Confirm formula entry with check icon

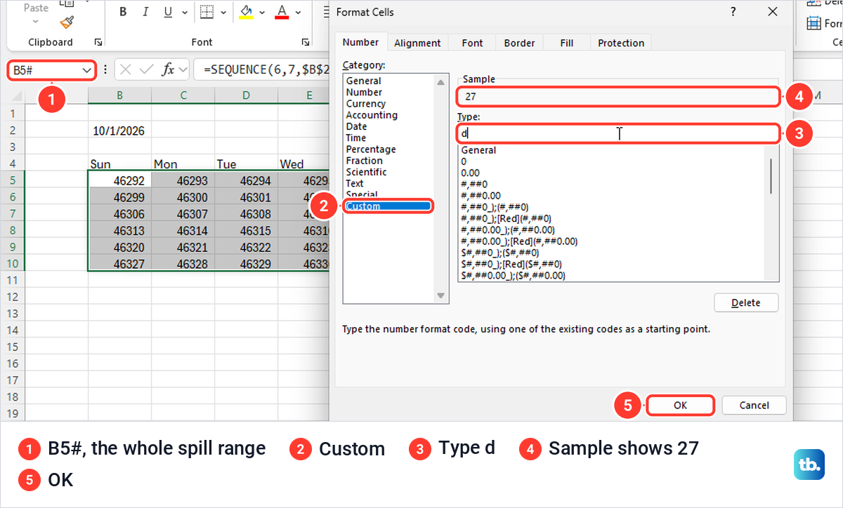146,69
